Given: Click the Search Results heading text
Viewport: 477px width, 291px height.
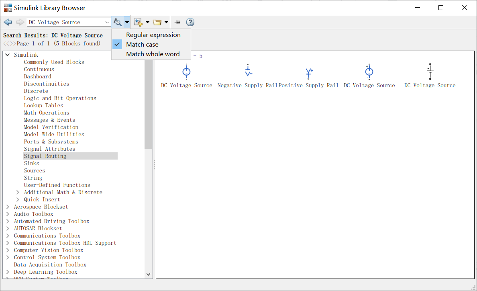Looking at the screenshot, I should (x=53, y=35).
